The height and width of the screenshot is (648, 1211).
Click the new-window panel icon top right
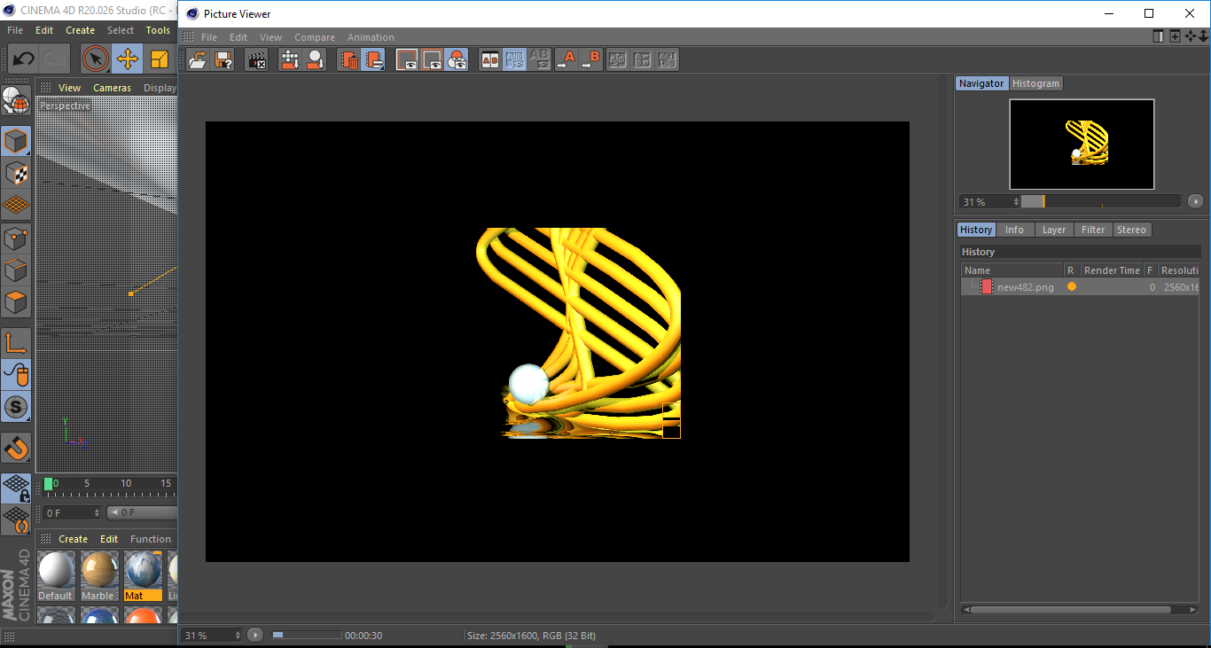[x=1158, y=36]
